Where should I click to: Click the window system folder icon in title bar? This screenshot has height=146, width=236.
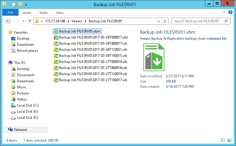coord(5,5)
